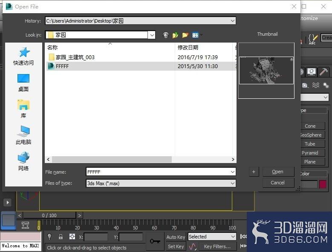Screen dimensions: 332x252
Task: Close the Open File dialog
Action: 294,6
